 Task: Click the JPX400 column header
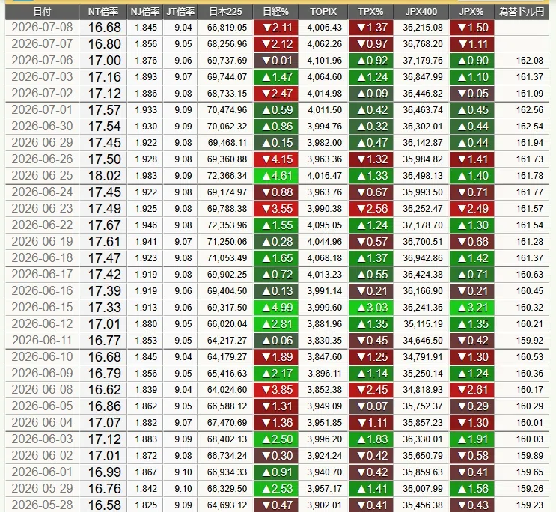[421, 12]
